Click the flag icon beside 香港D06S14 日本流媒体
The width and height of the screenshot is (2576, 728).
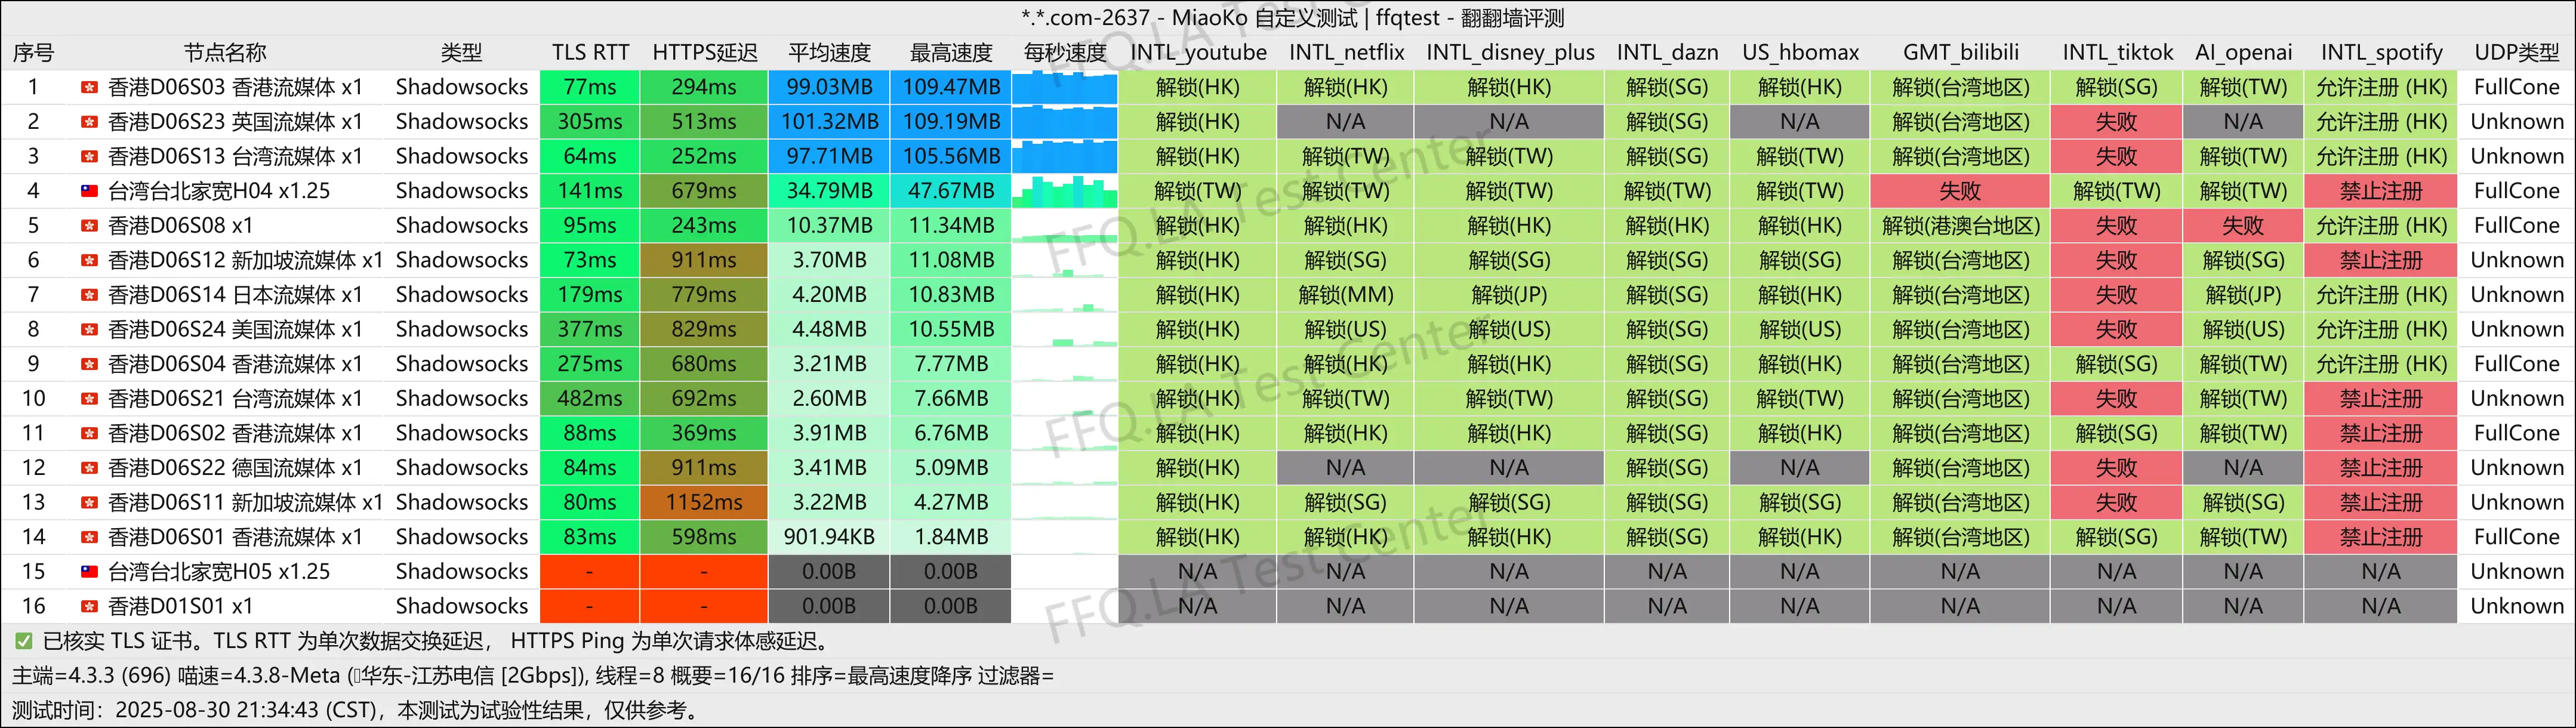[x=89, y=295]
